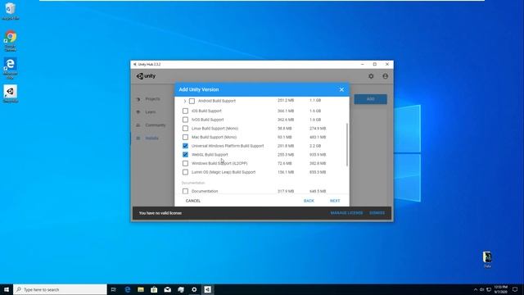This screenshot has height=295, width=524.
Task: Open the network icon in system tray
Action: (x=489, y=289)
